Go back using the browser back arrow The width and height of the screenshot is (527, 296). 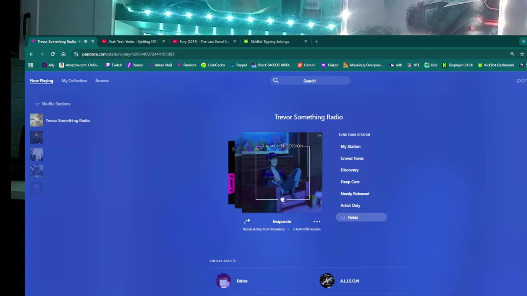coord(31,54)
